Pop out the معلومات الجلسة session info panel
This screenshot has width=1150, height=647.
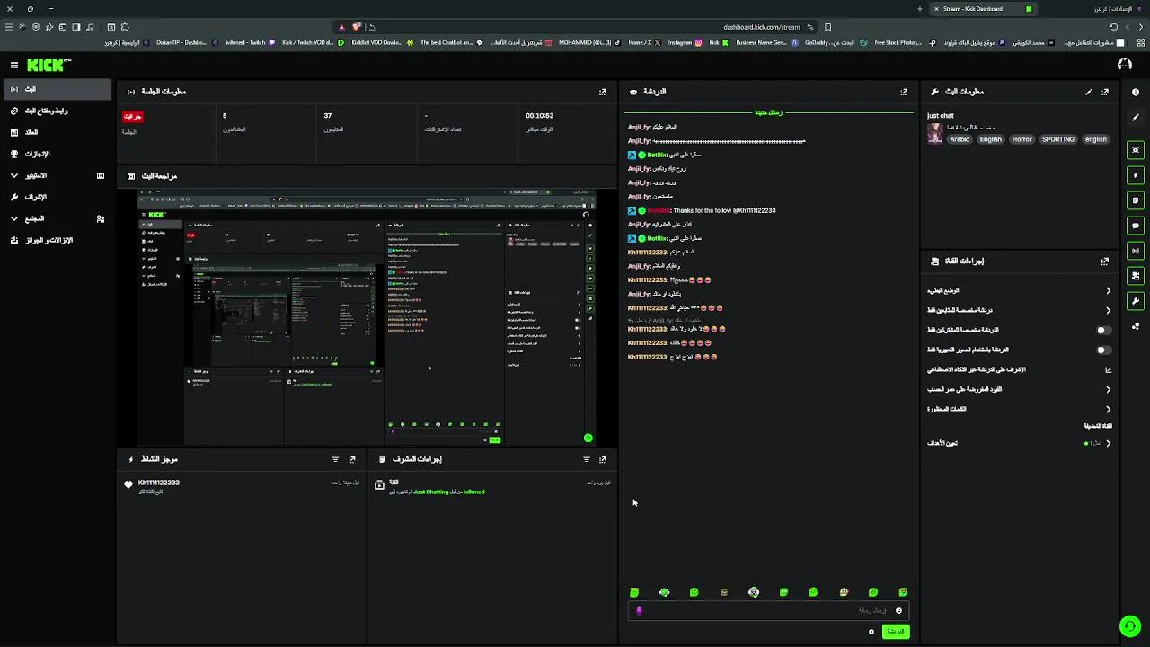(x=603, y=92)
